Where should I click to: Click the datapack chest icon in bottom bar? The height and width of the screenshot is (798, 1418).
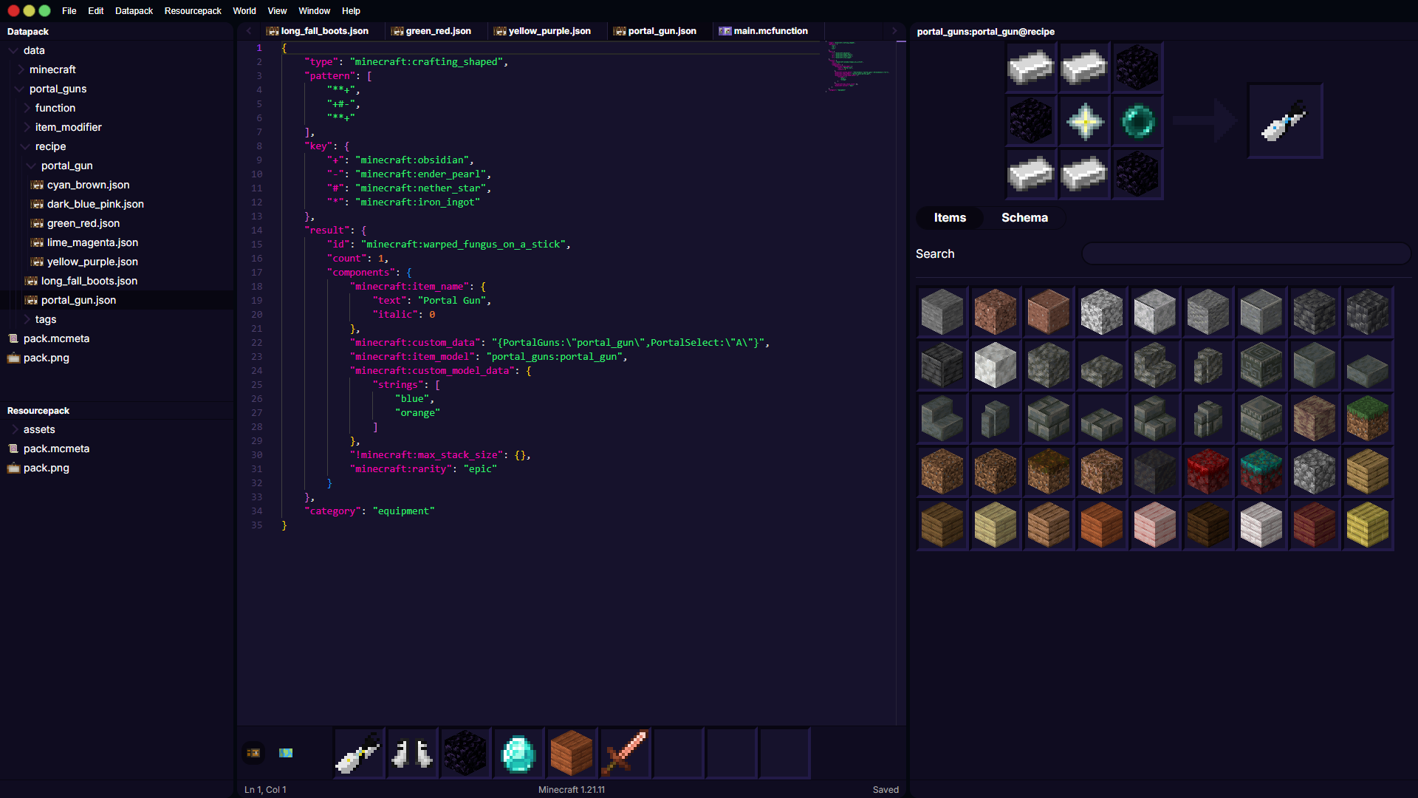pos(253,753)
